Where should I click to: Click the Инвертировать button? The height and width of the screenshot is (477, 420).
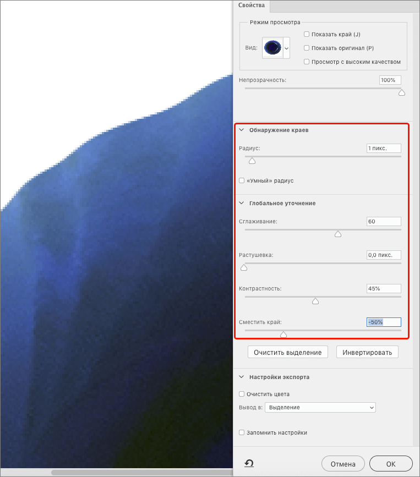pyautogui.click(x=367, y=352)
